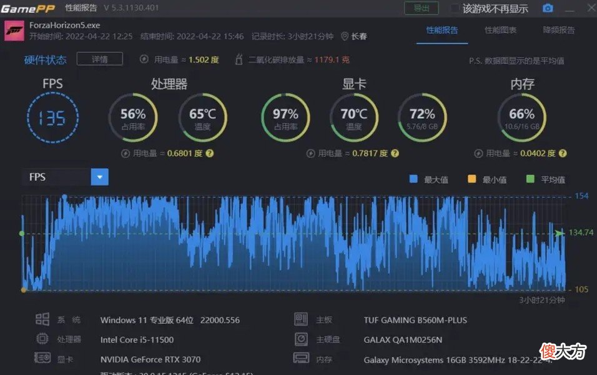The height and width of the screenshot is (375, 597).
Task: Click TUF GAMING B560M-PLUS text
Action: 415,320
